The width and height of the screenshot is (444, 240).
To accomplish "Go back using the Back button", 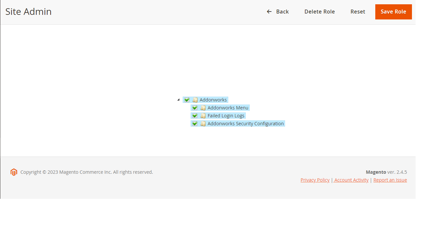I will 277,12.
